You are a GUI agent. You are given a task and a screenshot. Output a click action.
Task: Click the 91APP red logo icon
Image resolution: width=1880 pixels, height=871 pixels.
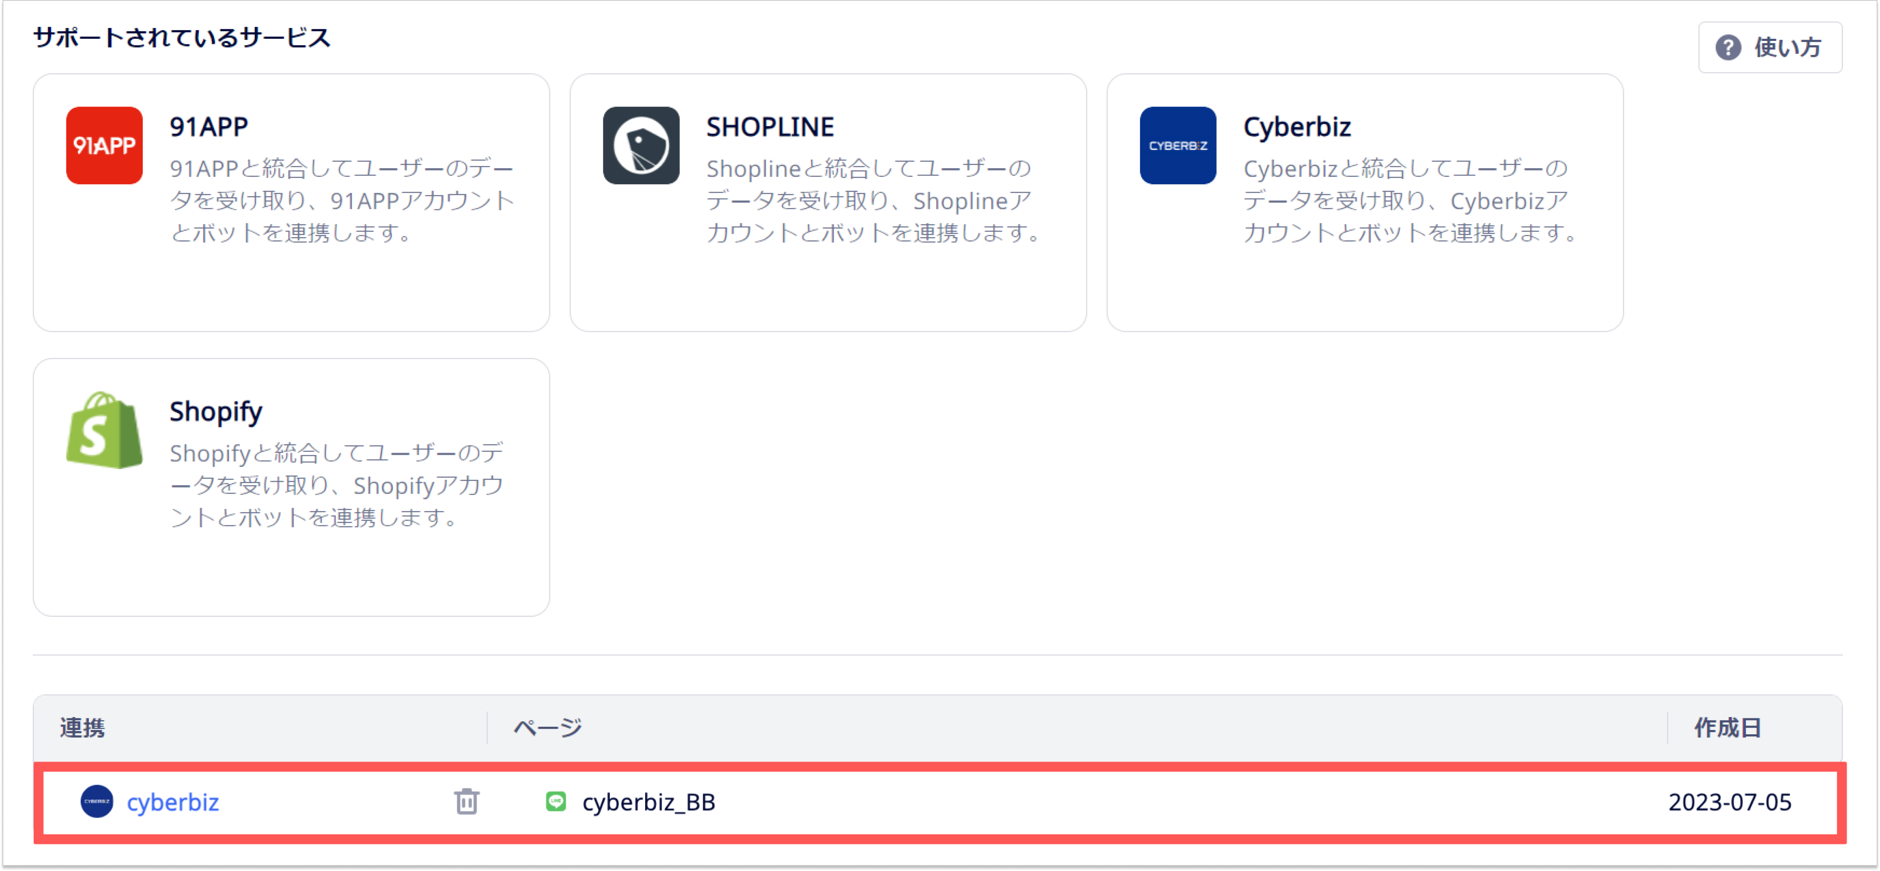(104, 145)
